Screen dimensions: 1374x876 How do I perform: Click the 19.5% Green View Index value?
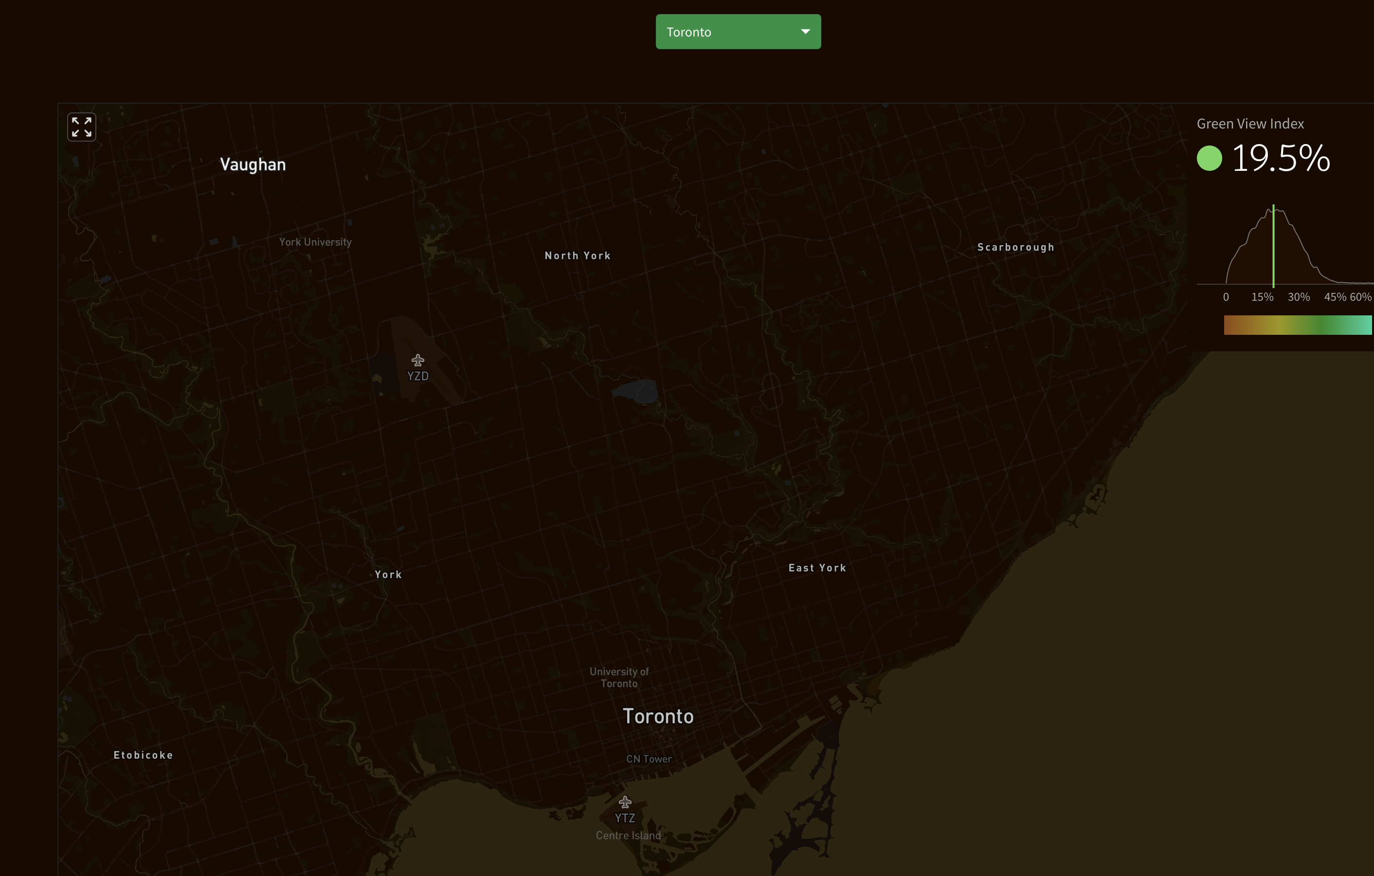[1281, 158]
